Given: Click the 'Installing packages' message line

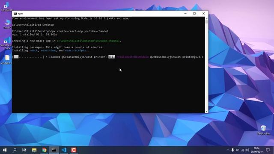Looking at the screenshot, I should pos(58,47).
